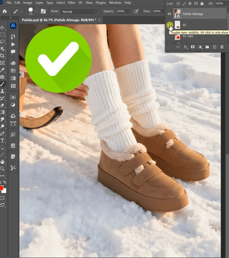Open the Filter menu

[x=72, y=3]
